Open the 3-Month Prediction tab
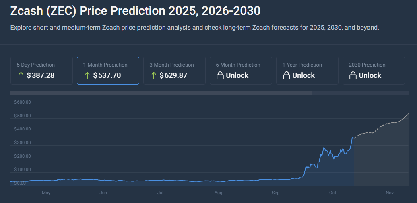417x203 pixels. coord(174,71)
